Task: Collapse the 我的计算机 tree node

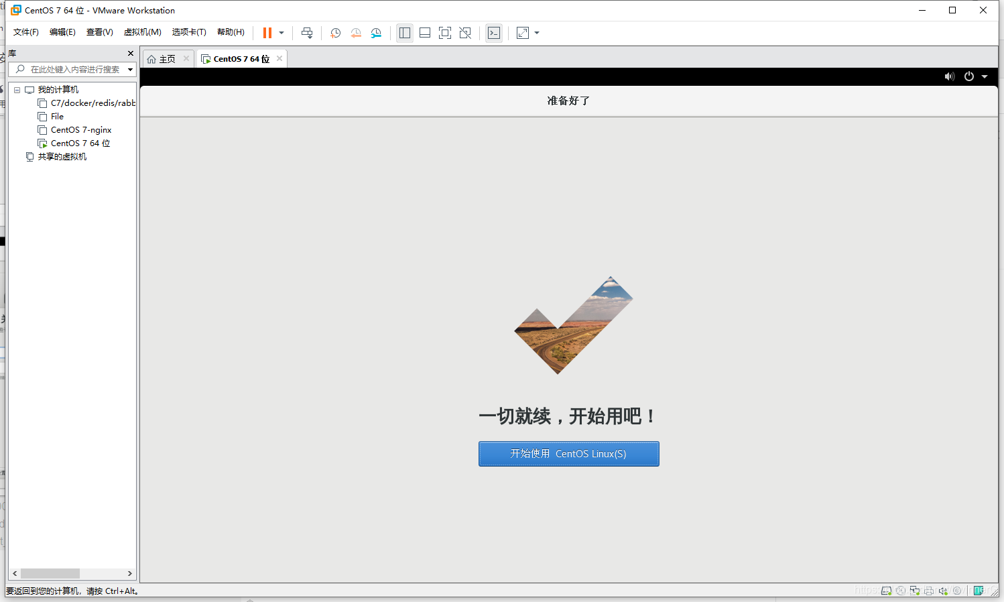Action: pyautogui.click(x=17, y=90)
